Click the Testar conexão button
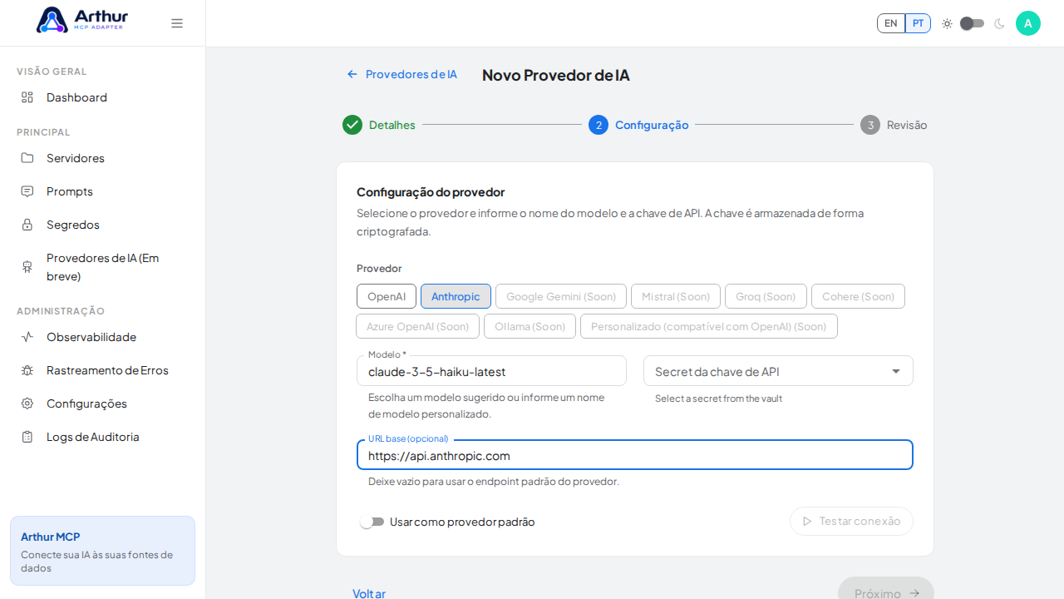The height and width of the screenshot is (599, 1064). (x=851, y=521)
